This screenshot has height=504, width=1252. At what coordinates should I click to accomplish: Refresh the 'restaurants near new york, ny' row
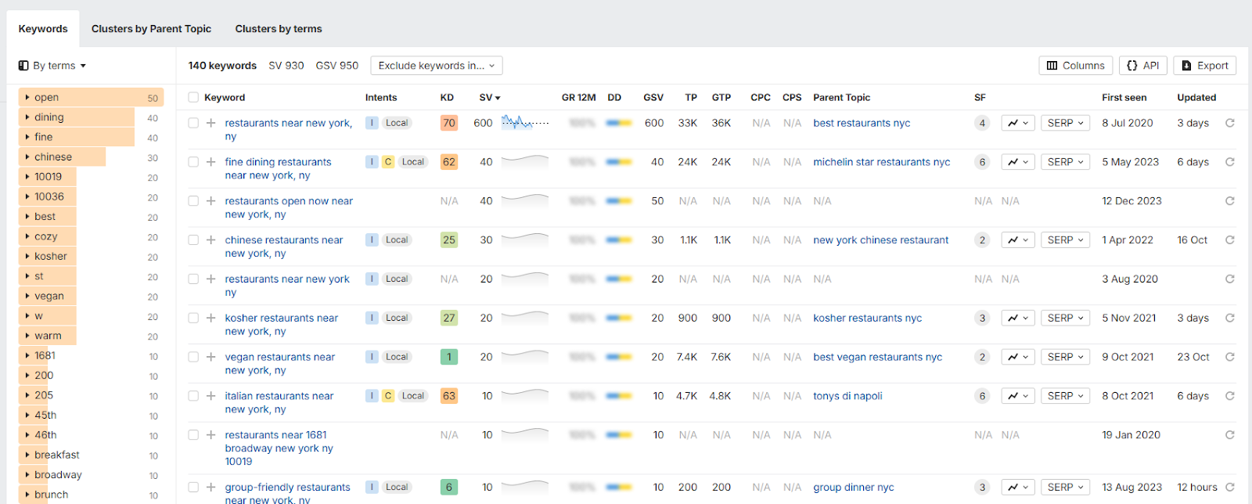(1229, 123)
